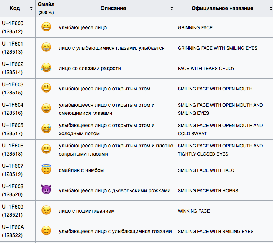Screen dimensions: 273x243
Task: Click description 'лицо с улыбающимися глазами, улыбается'
Action: click(x=111, y=48)
